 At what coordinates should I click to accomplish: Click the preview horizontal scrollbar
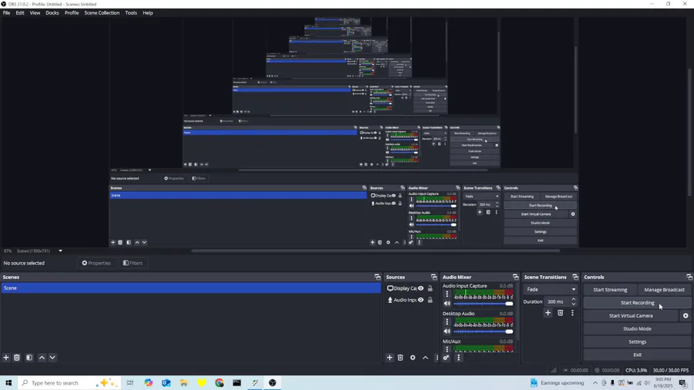376,250
